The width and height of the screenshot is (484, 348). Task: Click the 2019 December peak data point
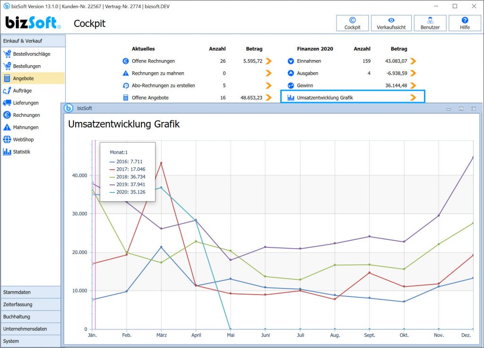pos(473,157)
